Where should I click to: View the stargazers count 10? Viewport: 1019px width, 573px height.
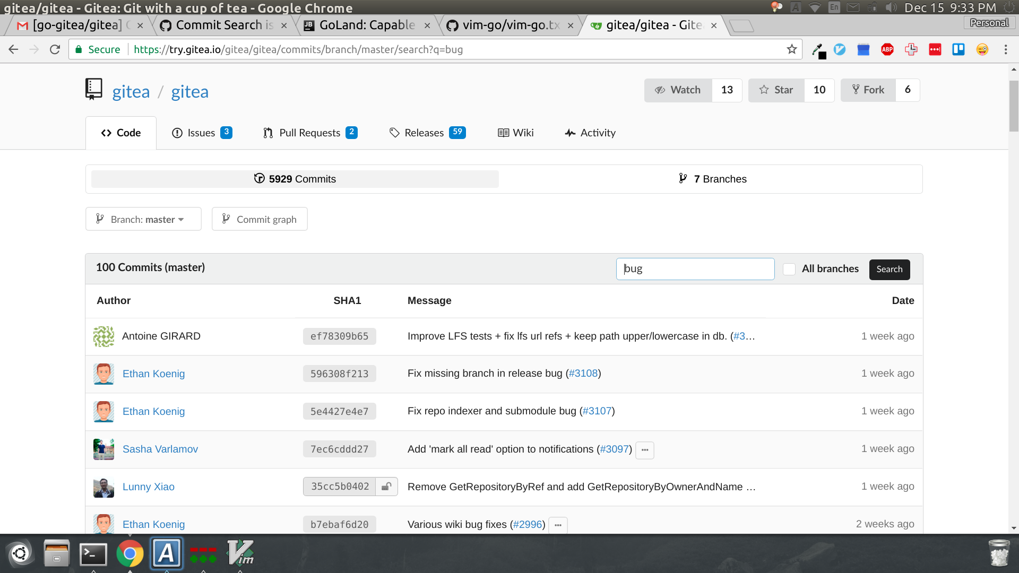click(819, 90)
